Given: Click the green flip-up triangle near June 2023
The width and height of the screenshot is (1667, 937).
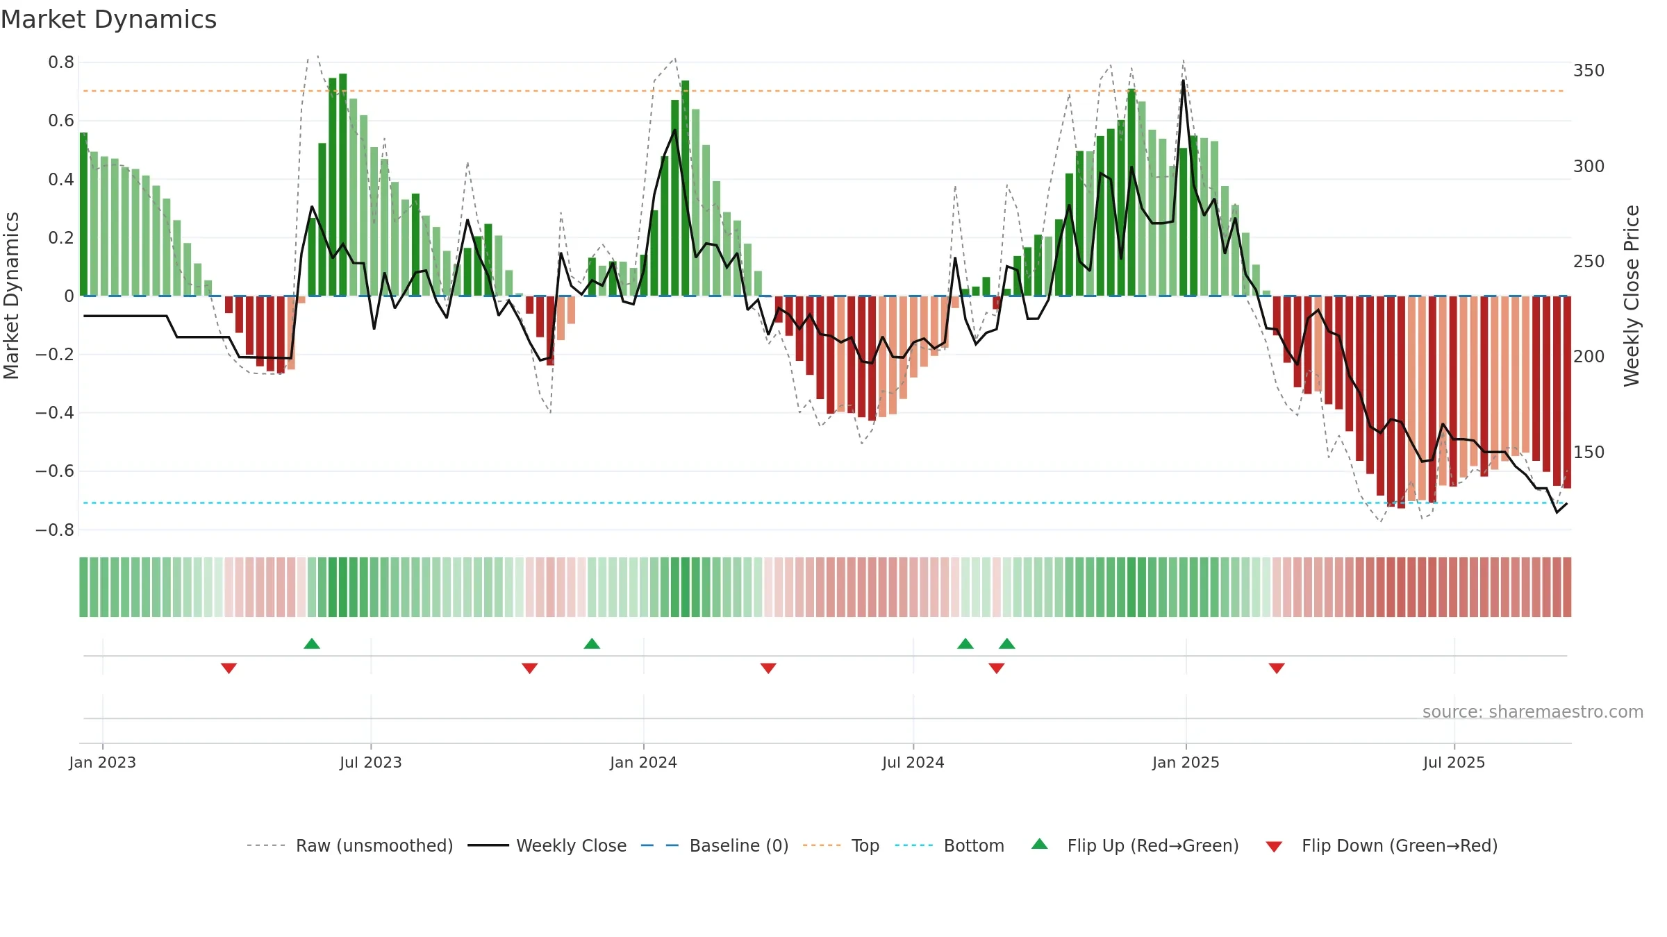Looking at the screenshot, I should [312, 643].
